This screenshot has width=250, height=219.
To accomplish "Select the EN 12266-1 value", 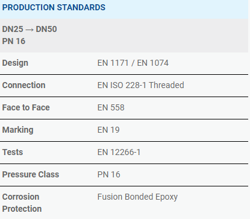I will tap(119, 152).
